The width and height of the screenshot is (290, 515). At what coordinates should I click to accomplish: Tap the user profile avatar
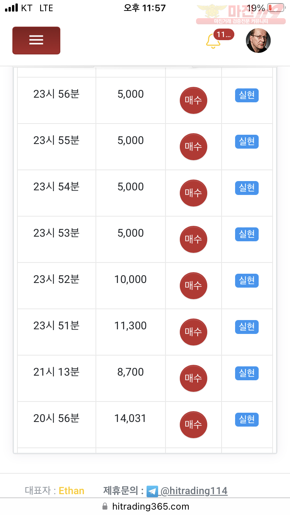point(258,41)
